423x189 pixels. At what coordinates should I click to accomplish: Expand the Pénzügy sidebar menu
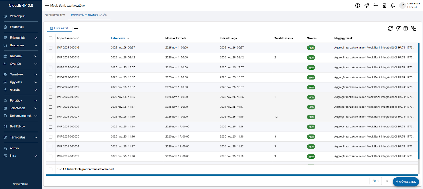pyautogui.click(x=21, y=101)
